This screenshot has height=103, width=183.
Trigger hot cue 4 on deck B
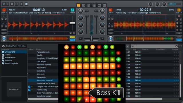pos(177,30)
